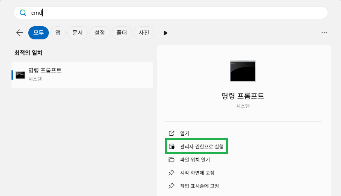341x196 pixels.
Task: Click the 최적의 일치 heading
Action: tap(28, 53)
